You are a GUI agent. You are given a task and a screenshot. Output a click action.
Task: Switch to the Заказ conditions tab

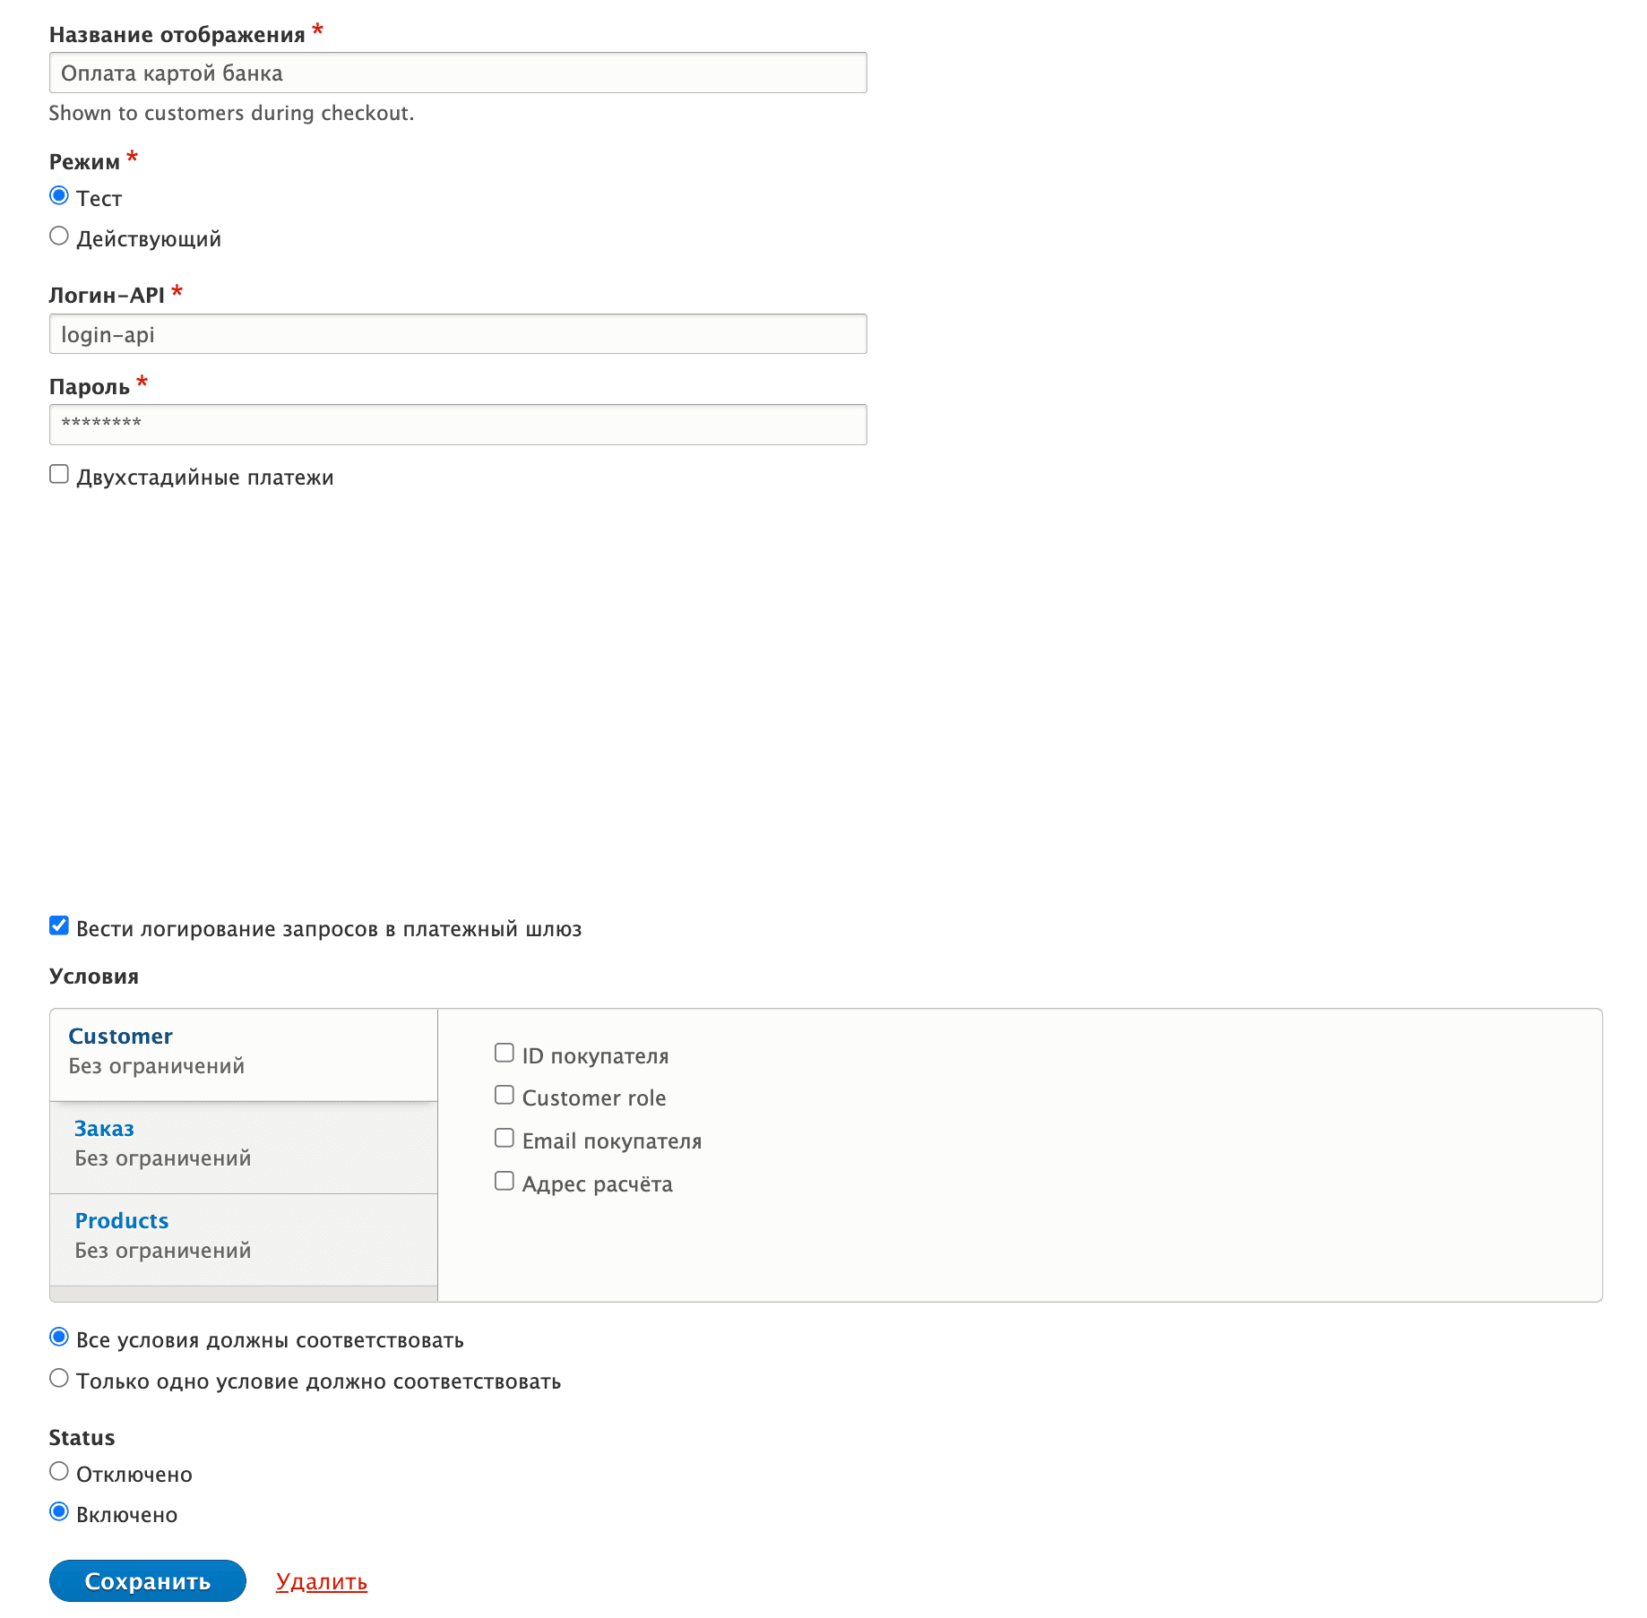coord(104,1129)
